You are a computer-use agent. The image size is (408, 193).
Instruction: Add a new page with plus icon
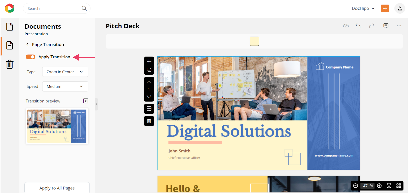149,61
